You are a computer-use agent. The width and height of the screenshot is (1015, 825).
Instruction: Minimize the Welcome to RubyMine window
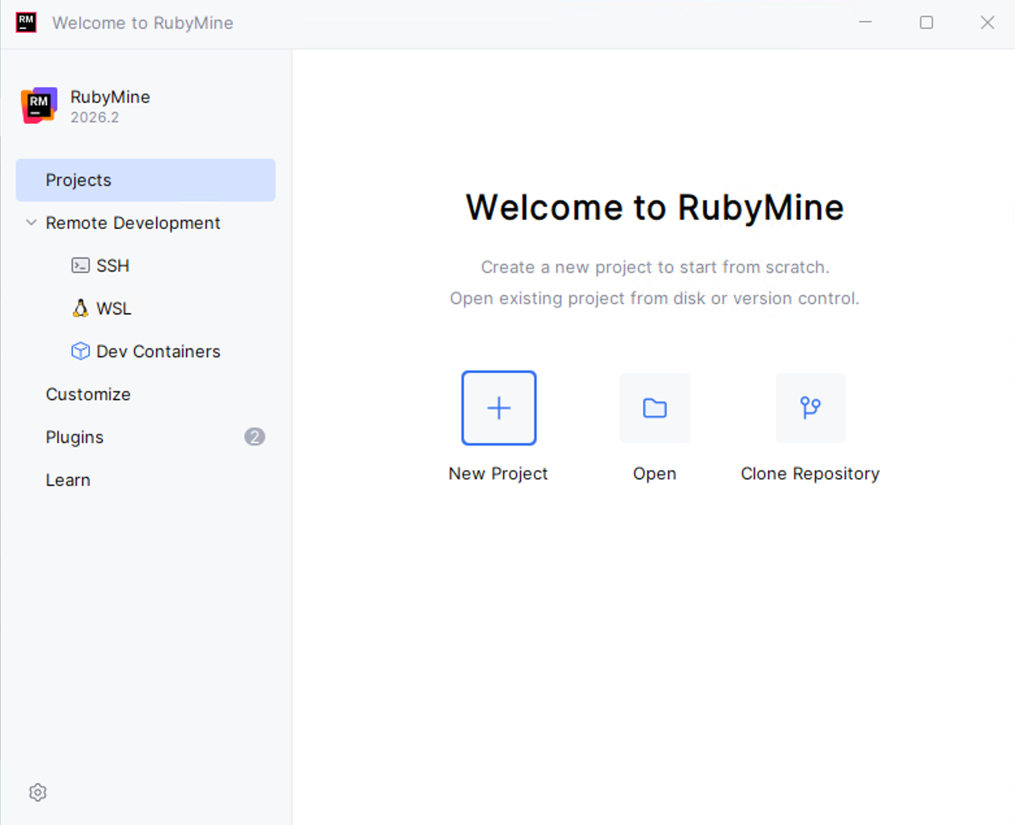point(866,22)
